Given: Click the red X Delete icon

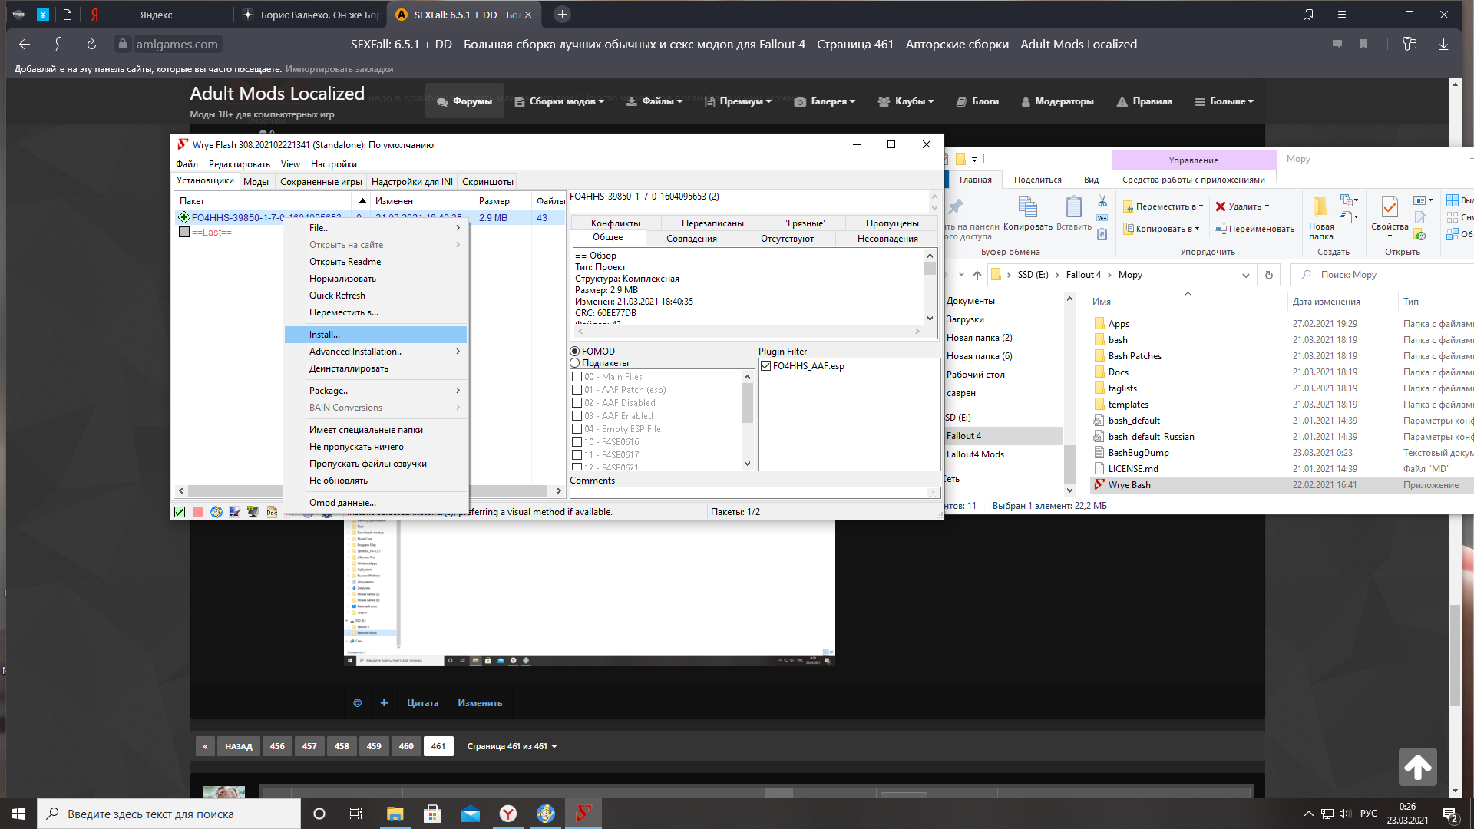Looking at the screenshot, I should tap(1221, 206).
